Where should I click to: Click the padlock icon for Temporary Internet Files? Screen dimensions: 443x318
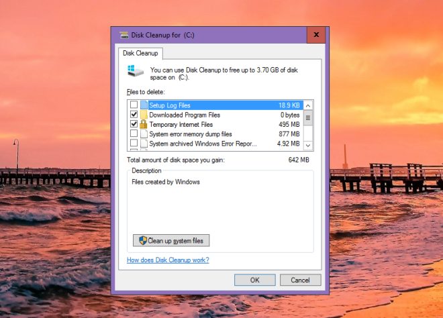[x=144, y=124]
